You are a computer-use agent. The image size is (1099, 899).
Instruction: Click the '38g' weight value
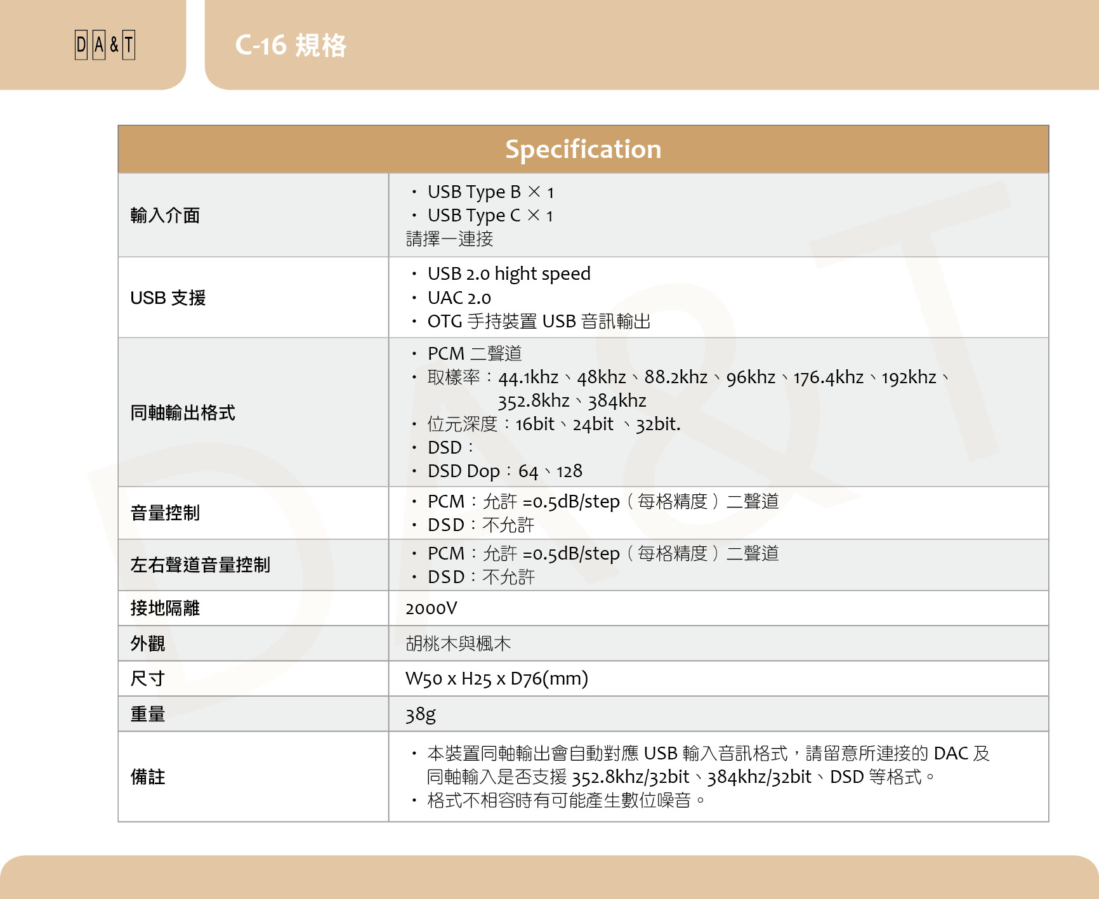(421, 714)
